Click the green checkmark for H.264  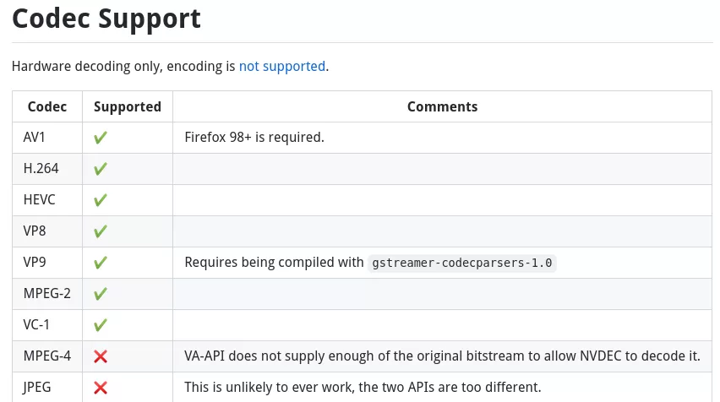pos(100,169)
